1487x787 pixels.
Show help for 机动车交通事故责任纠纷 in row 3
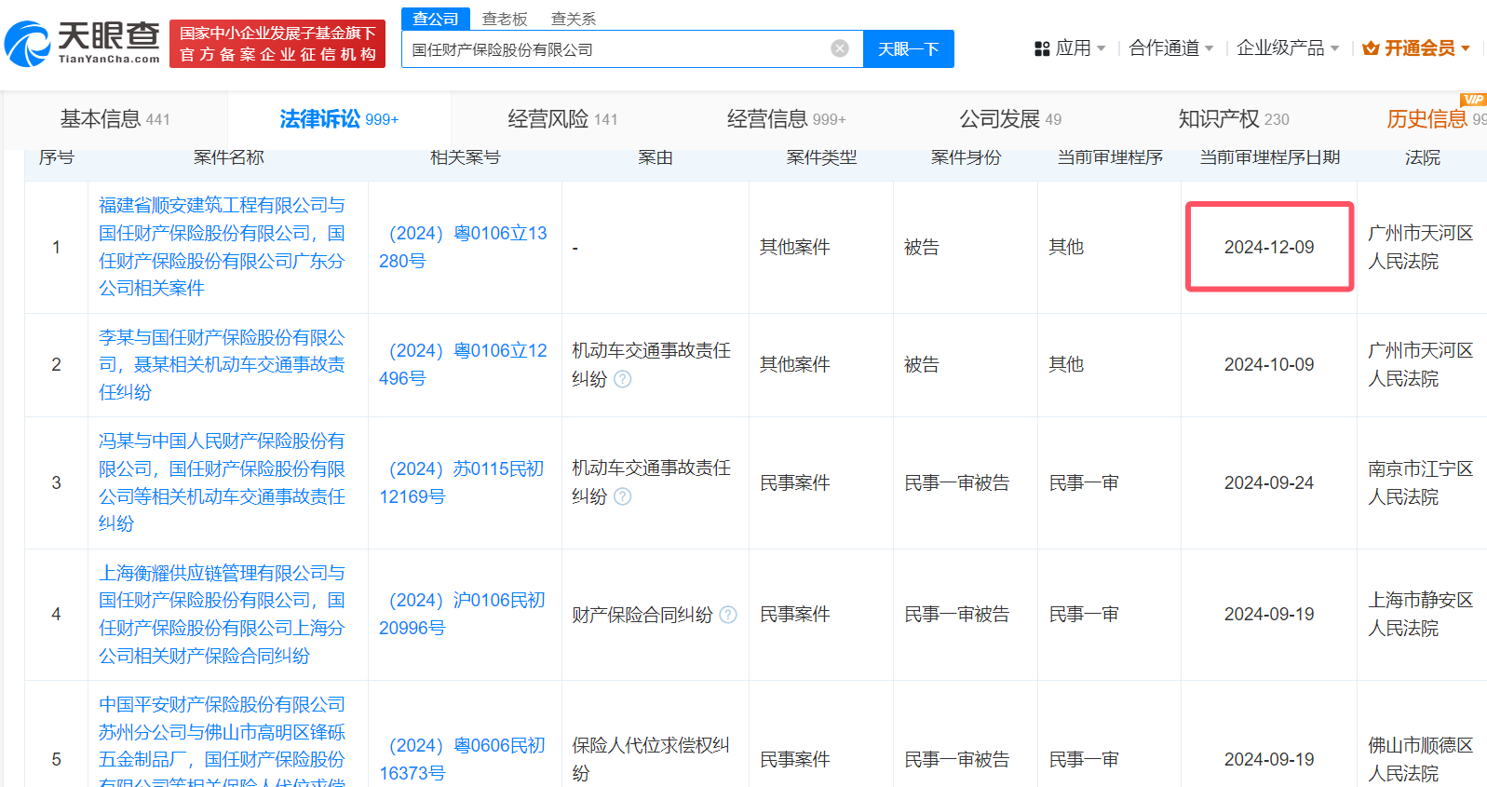click(x=623, y=496)
